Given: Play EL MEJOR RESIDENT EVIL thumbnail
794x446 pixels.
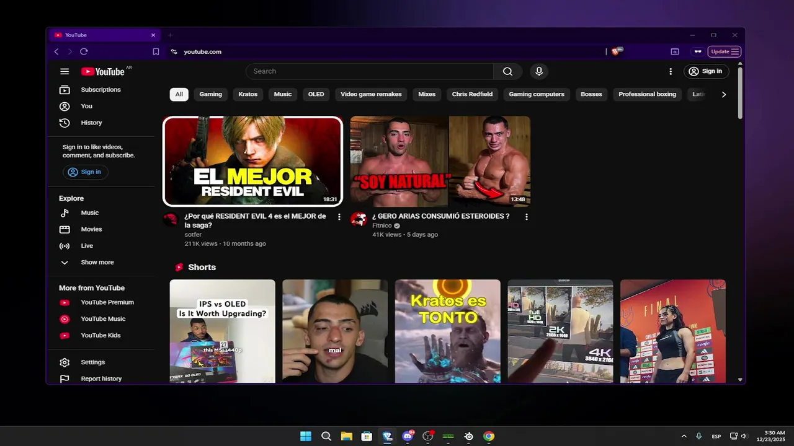Looking at the screenshot, I should tap(252, 161).
